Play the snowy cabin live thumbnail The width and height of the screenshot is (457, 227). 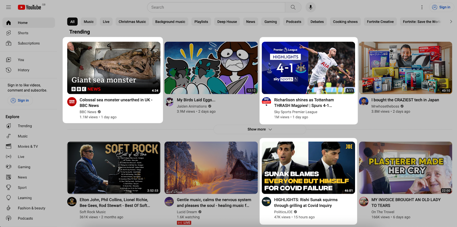(211, 168)
